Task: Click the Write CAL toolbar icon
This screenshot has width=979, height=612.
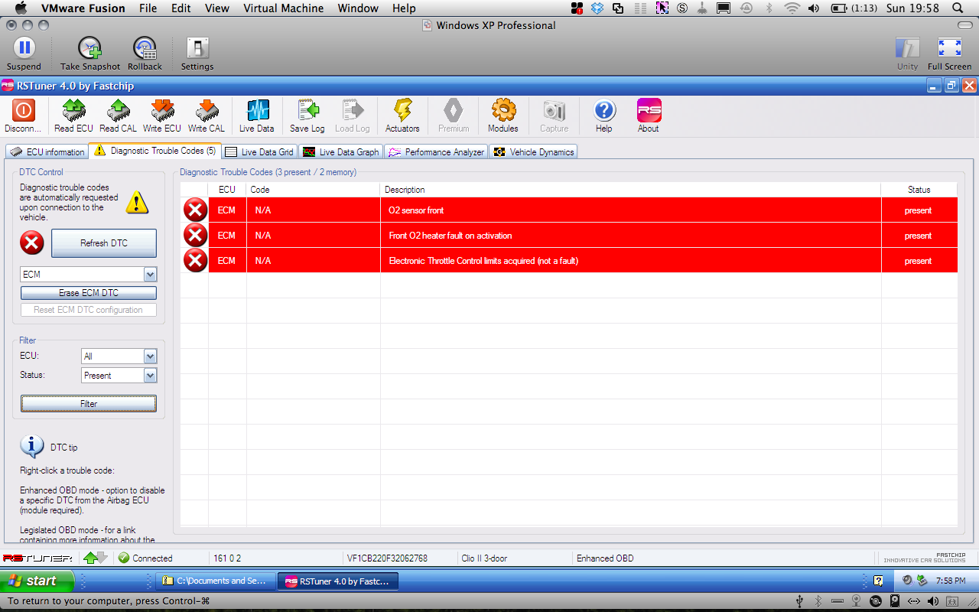Action: [x=207, y=111]
